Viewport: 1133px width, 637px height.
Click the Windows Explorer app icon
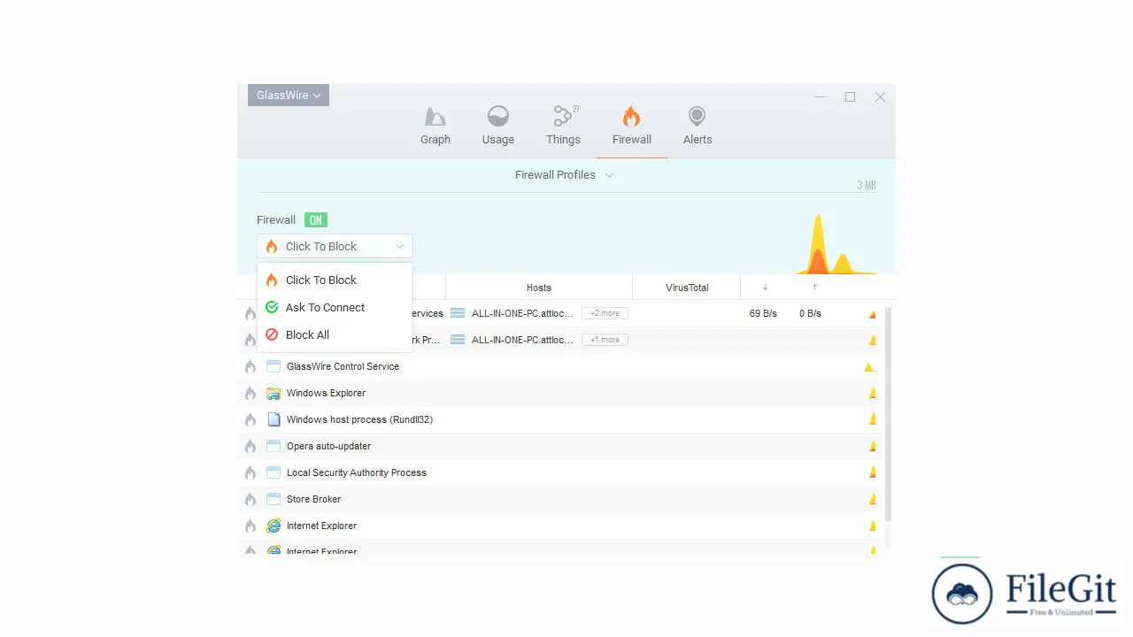coord(274,393)
